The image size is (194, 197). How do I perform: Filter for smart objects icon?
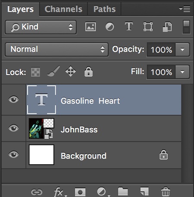[x=167, y=27]
